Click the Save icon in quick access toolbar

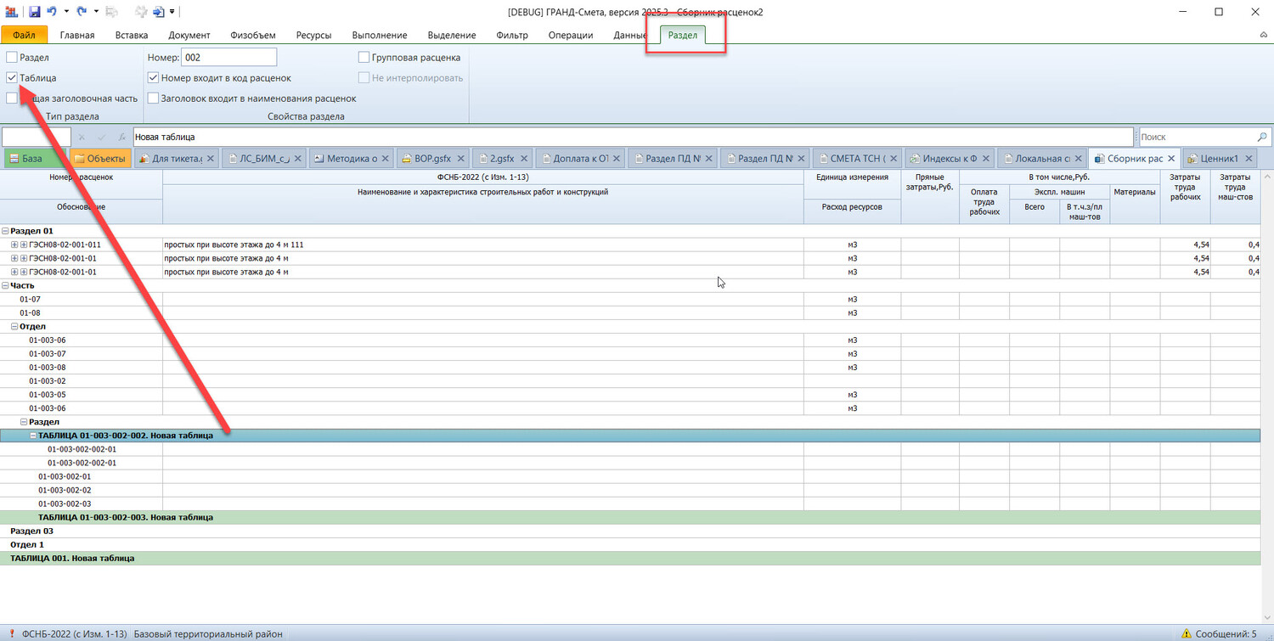click(35, 12)
